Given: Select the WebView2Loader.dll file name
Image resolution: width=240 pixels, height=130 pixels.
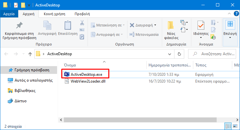Looking at the screenshot, I should click(x=88, y=81).
